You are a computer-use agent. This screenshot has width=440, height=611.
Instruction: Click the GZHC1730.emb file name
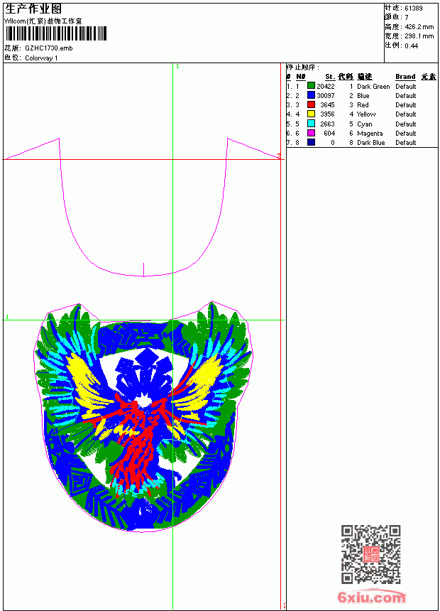(x=49, y=48)
